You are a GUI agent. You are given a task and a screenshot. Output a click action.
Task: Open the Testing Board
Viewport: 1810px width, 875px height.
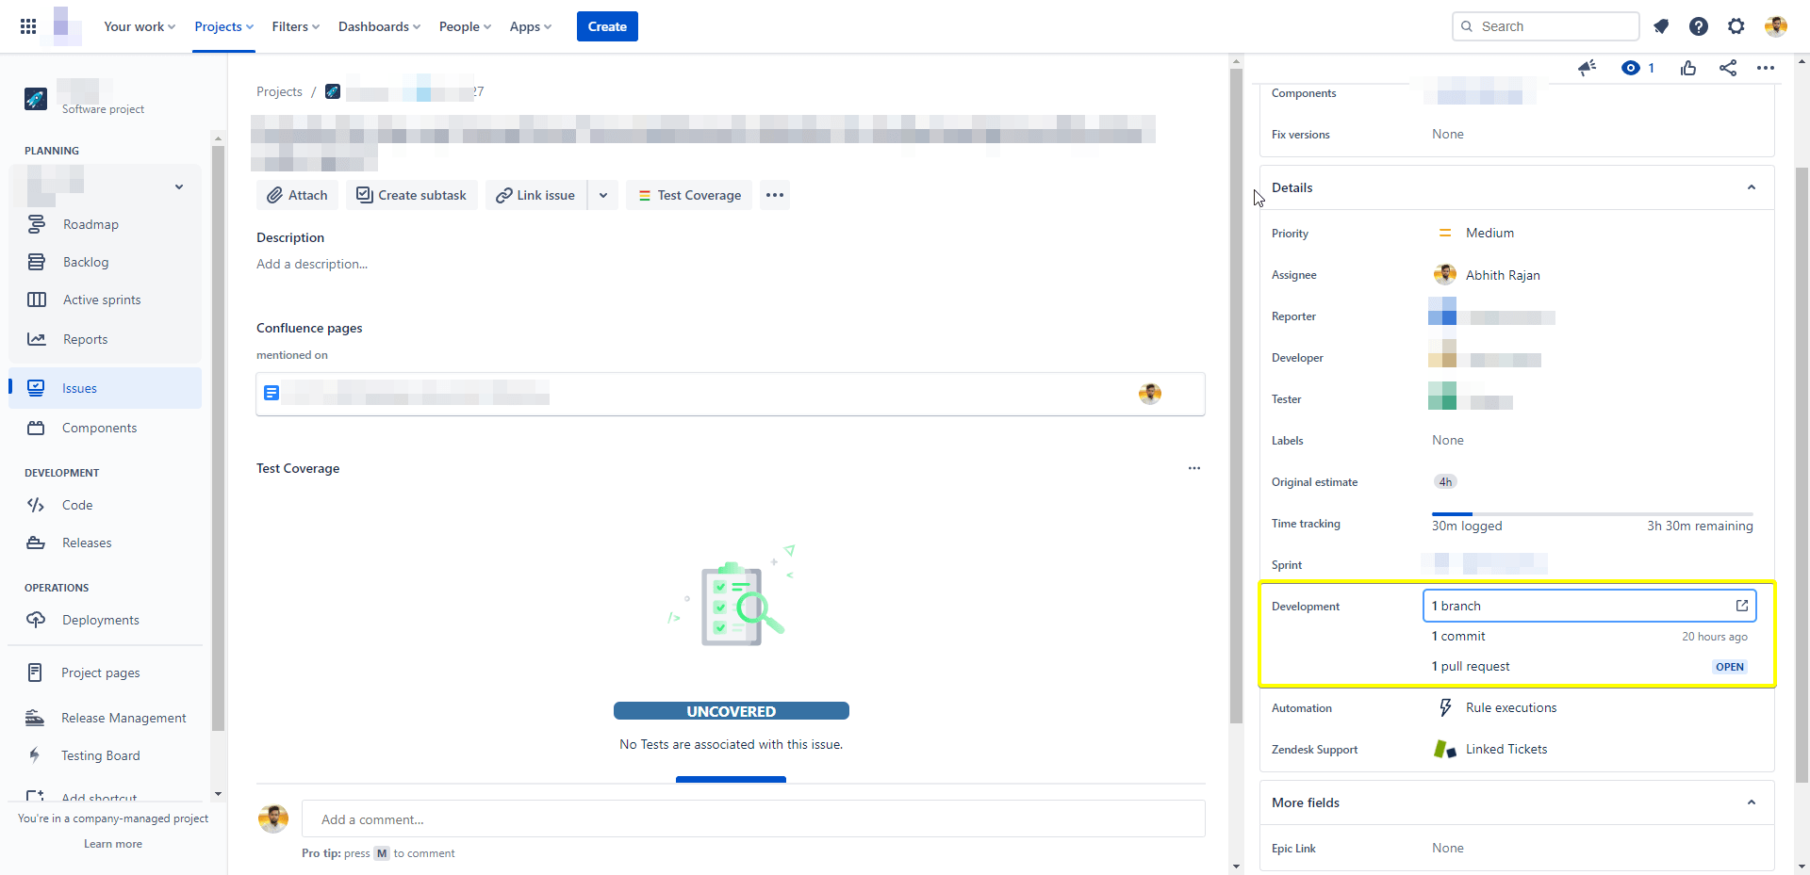pyautogui.click(x=100, y=754)
